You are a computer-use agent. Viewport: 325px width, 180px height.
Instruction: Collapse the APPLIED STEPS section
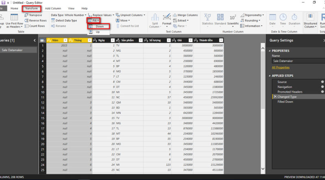point(269,76)
